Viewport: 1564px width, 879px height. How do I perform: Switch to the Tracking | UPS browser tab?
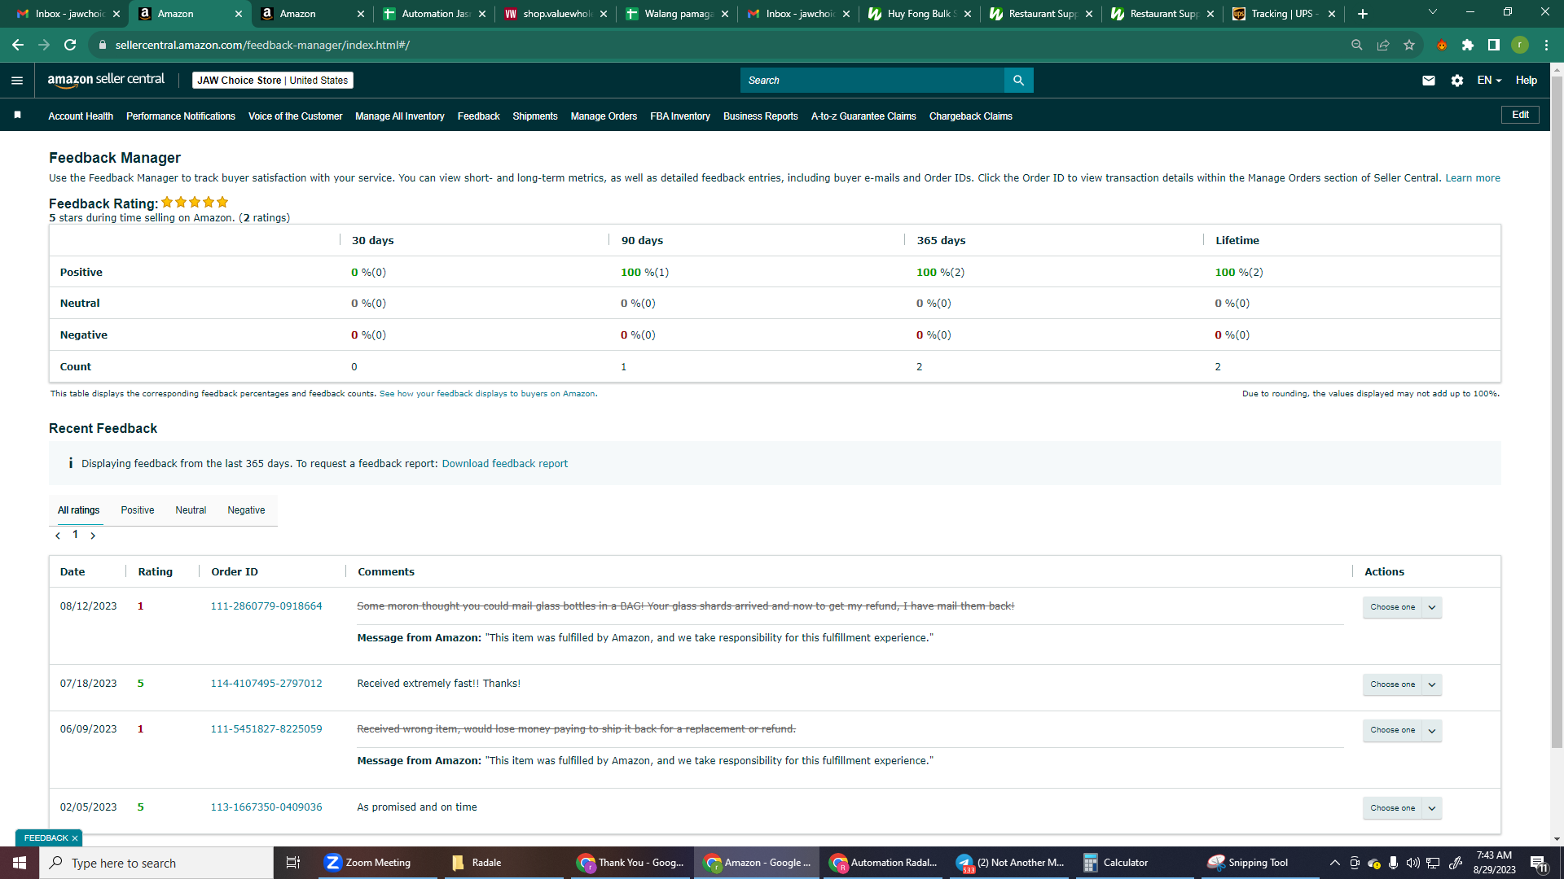[x=1284, y=14]
